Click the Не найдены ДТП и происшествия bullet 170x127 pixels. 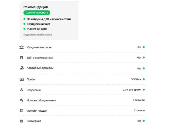pyautogui.click(x=47, y=19)
